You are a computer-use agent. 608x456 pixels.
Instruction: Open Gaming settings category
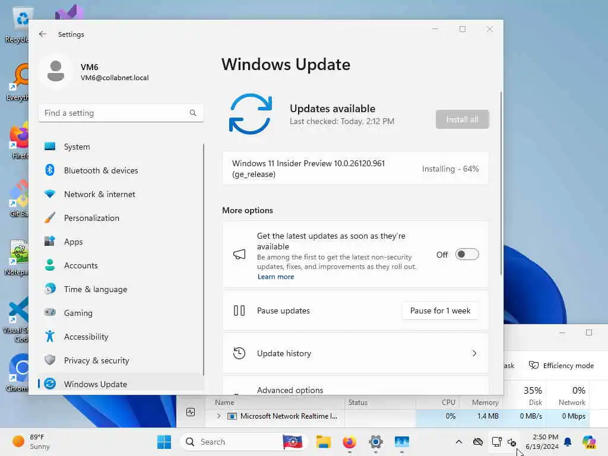[x=121, y=313]
